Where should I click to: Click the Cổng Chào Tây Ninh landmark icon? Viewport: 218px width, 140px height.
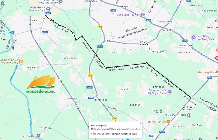coord(143,14)
